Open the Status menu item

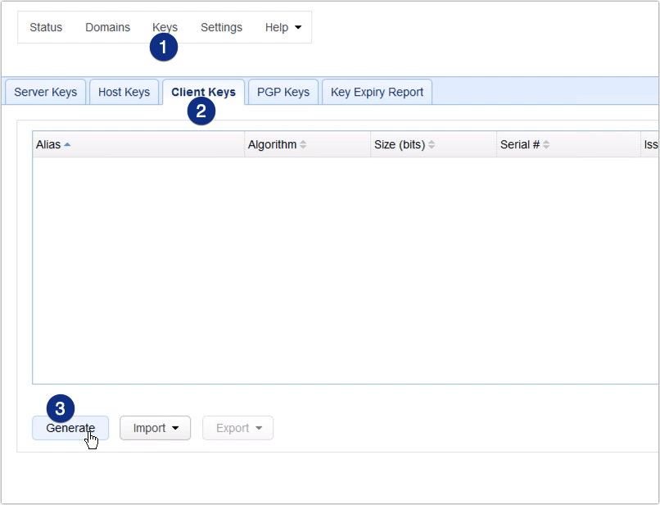(x=46, y=27)
